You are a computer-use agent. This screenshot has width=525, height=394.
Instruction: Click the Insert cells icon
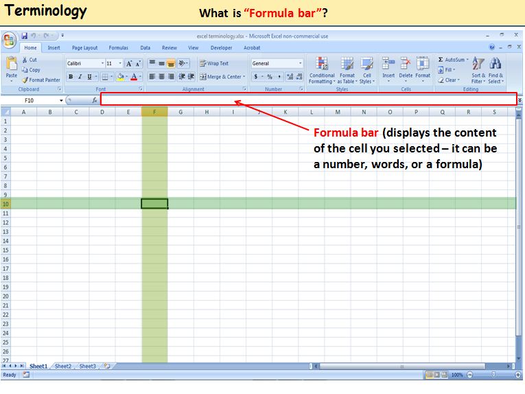pyautogui.click(x=388, y=64)
